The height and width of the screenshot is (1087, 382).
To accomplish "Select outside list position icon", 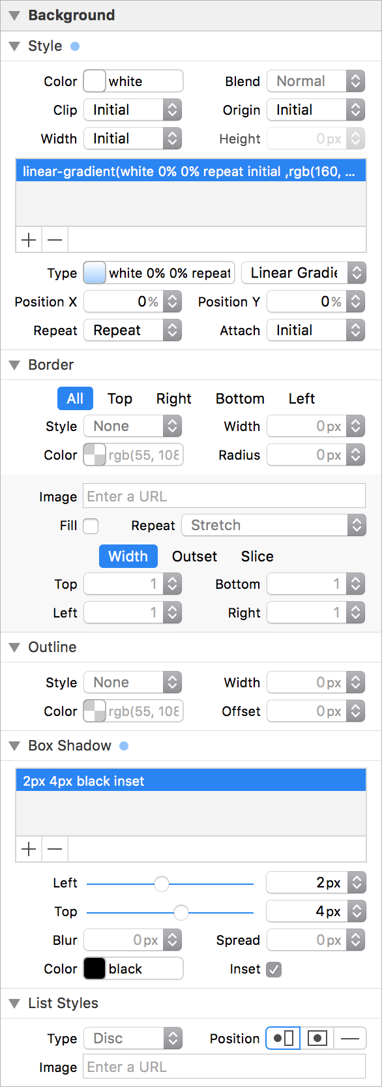I will (x=283, y=1038).
